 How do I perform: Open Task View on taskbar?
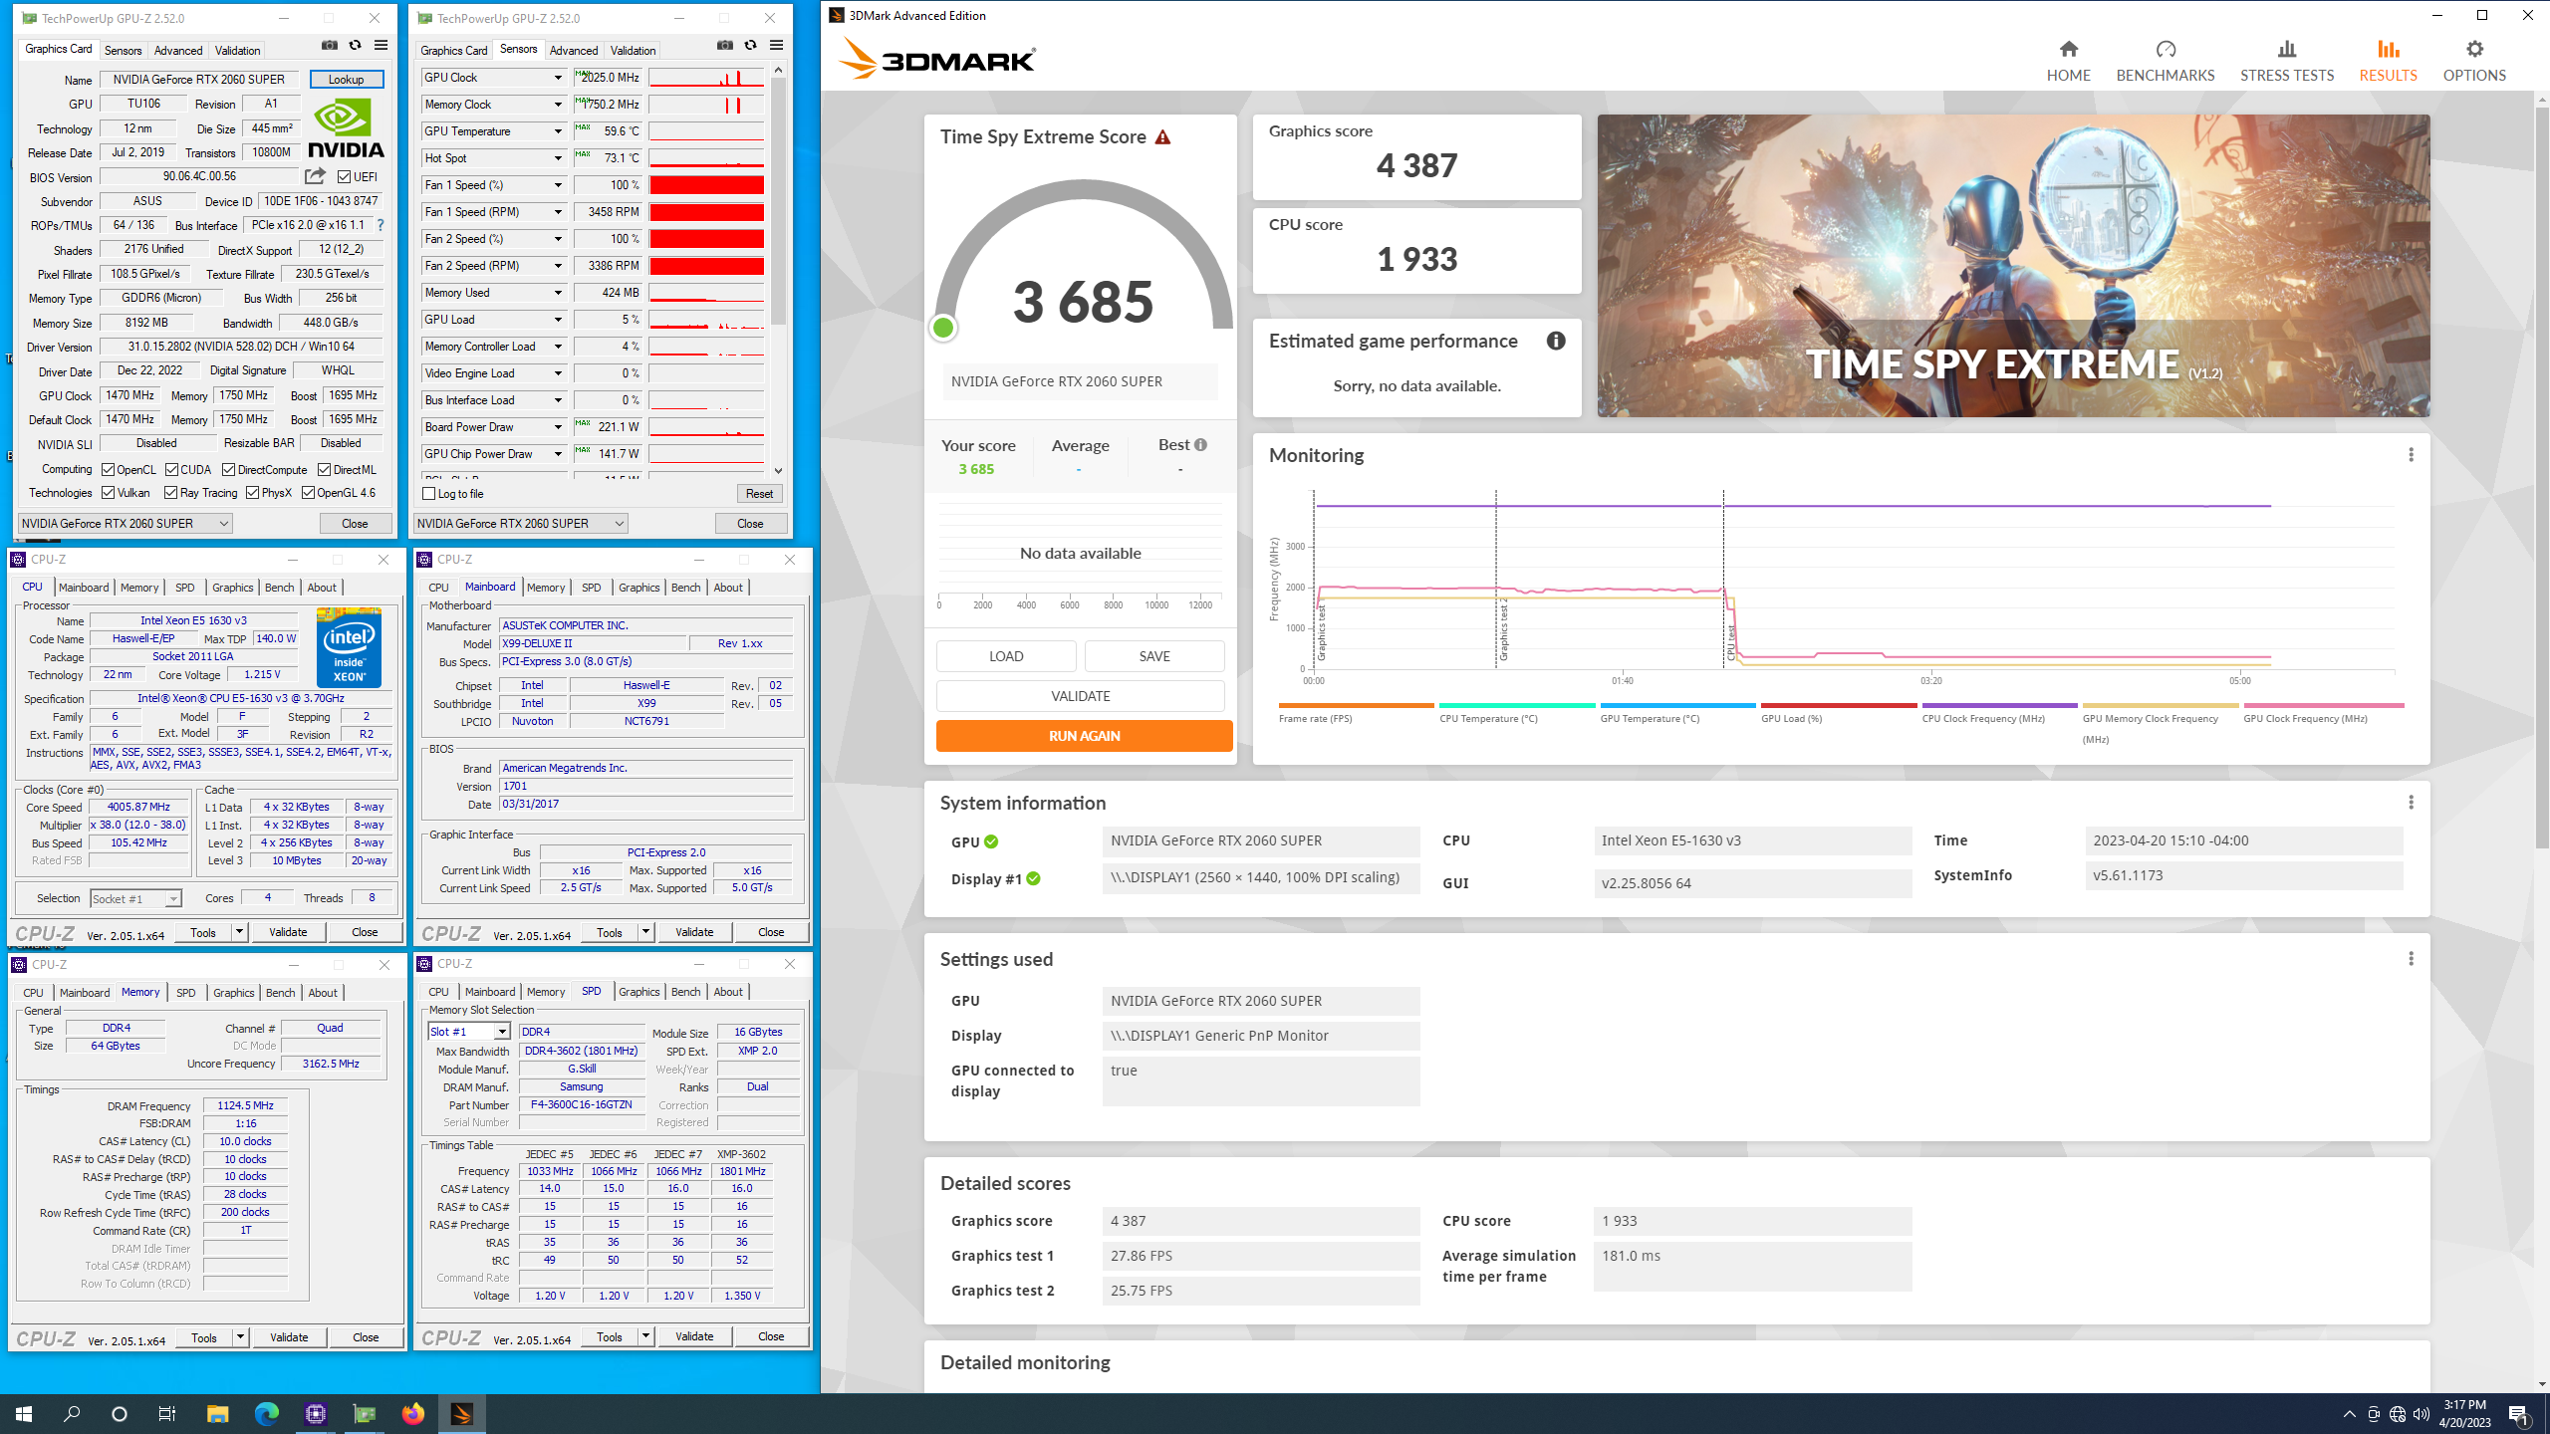point(167,1413)
